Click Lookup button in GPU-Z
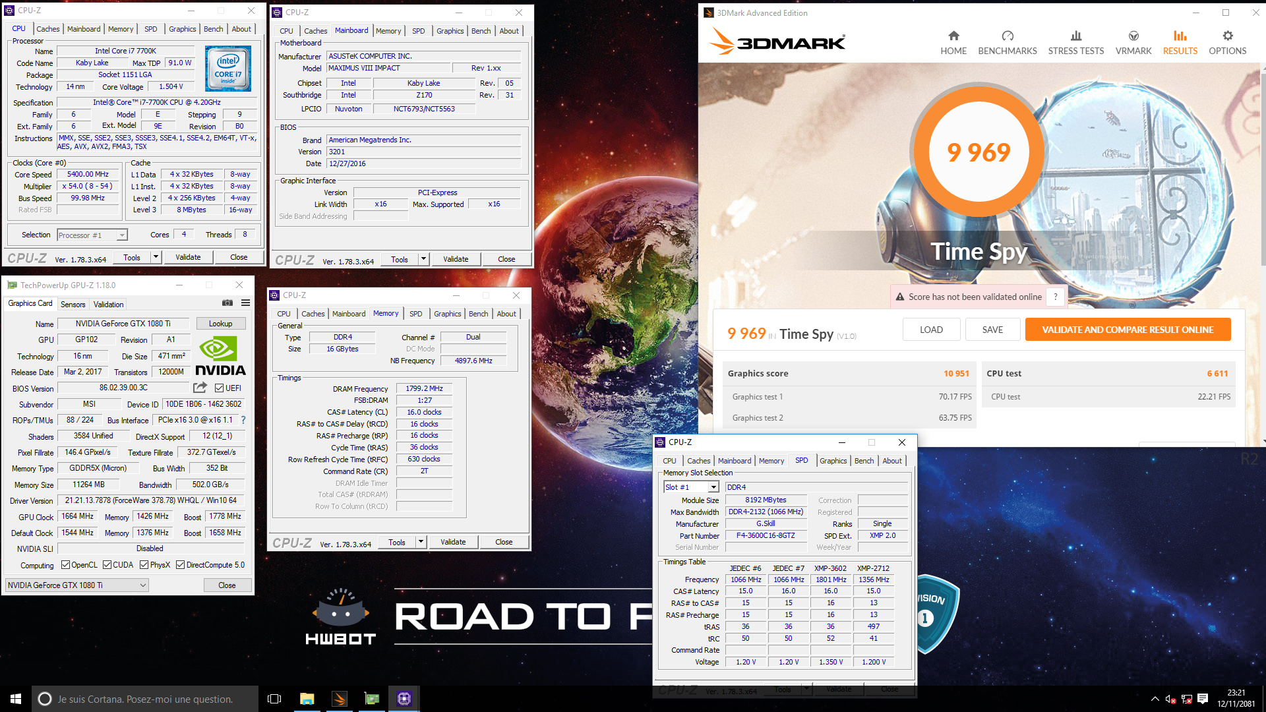Image resolution: width=1266 pixels, height=712 pixels. click(x=221, y=324)
